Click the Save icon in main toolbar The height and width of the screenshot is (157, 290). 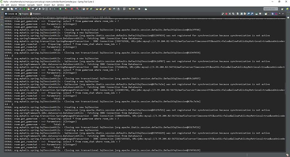click(x=8, y=9)
